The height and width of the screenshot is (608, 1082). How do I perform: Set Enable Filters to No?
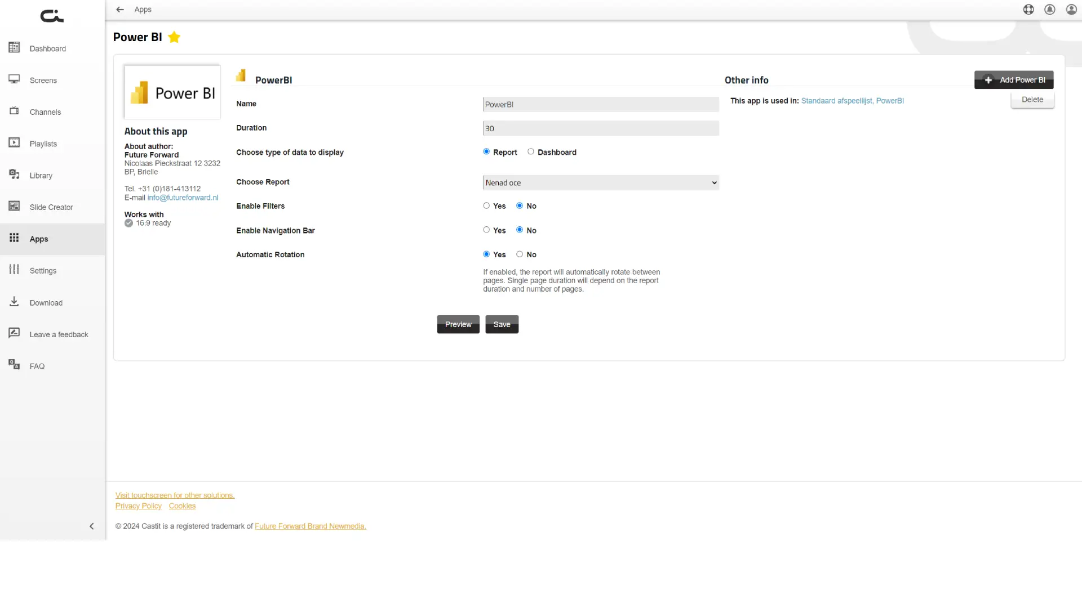pos(520,206)
